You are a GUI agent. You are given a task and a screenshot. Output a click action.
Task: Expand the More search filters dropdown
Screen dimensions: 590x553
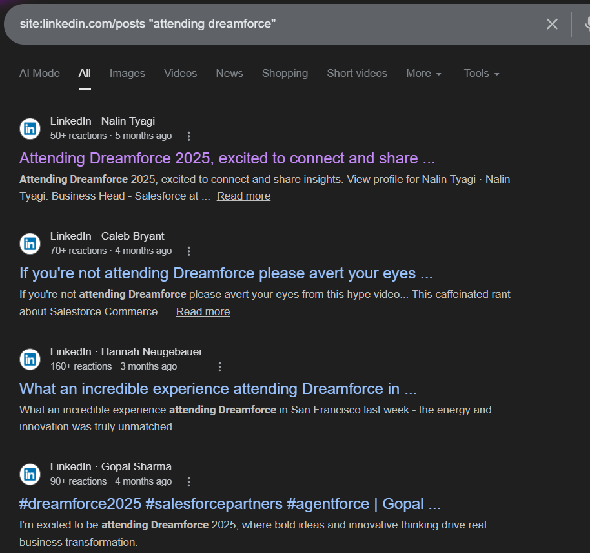coord(423,74)
